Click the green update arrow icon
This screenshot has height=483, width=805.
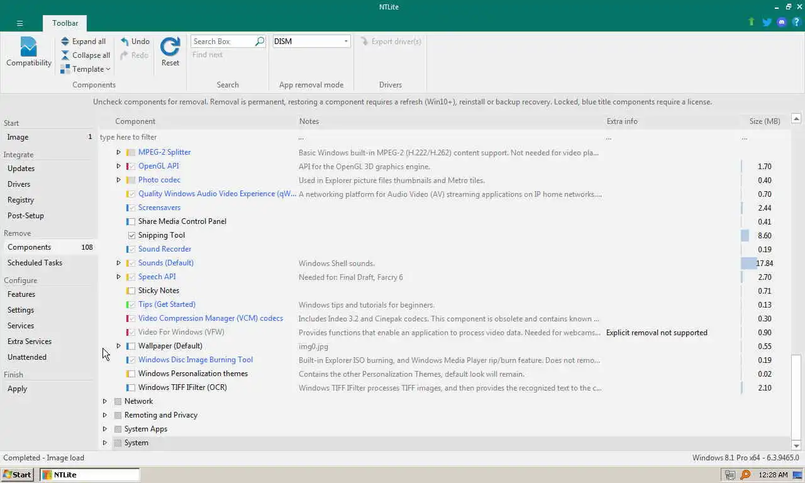coord(751,22)
